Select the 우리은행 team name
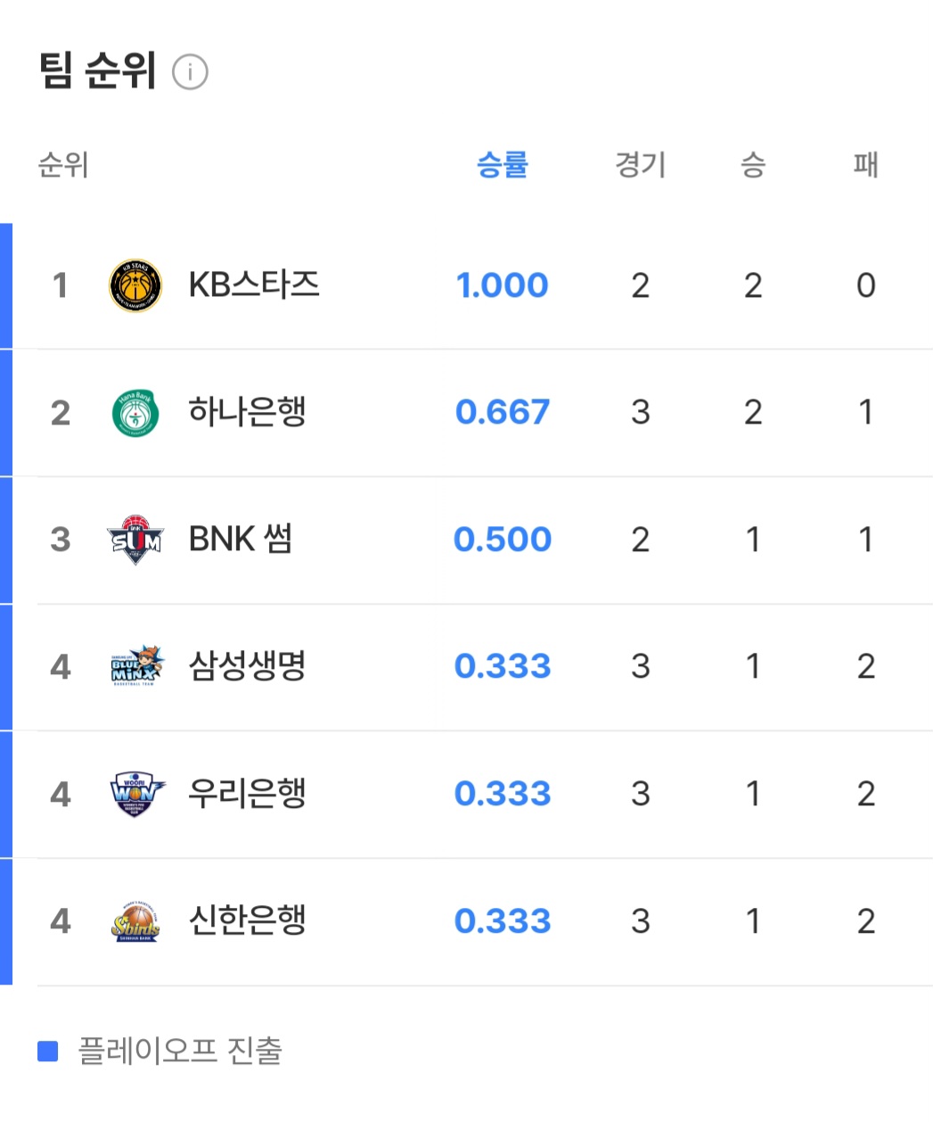This screenshot has width=933, height=1122. point(247,794)
